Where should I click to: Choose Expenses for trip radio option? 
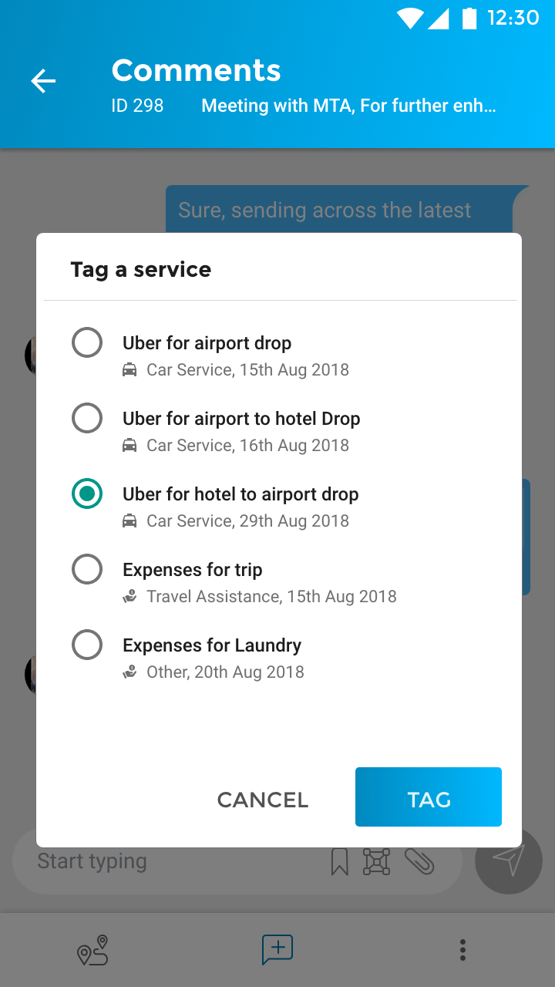[x=87, y=570]
